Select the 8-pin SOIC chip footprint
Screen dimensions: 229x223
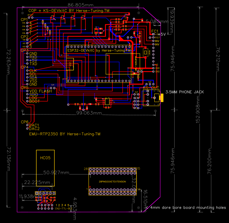107,101
